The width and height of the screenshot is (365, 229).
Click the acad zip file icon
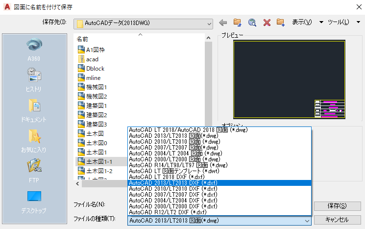[x=81, y=59]
